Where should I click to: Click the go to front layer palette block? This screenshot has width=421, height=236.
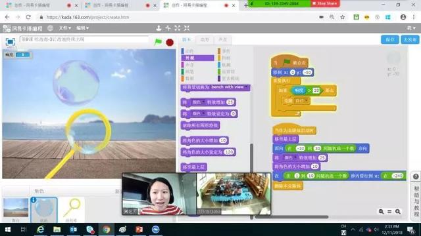(x=193, y=167)
